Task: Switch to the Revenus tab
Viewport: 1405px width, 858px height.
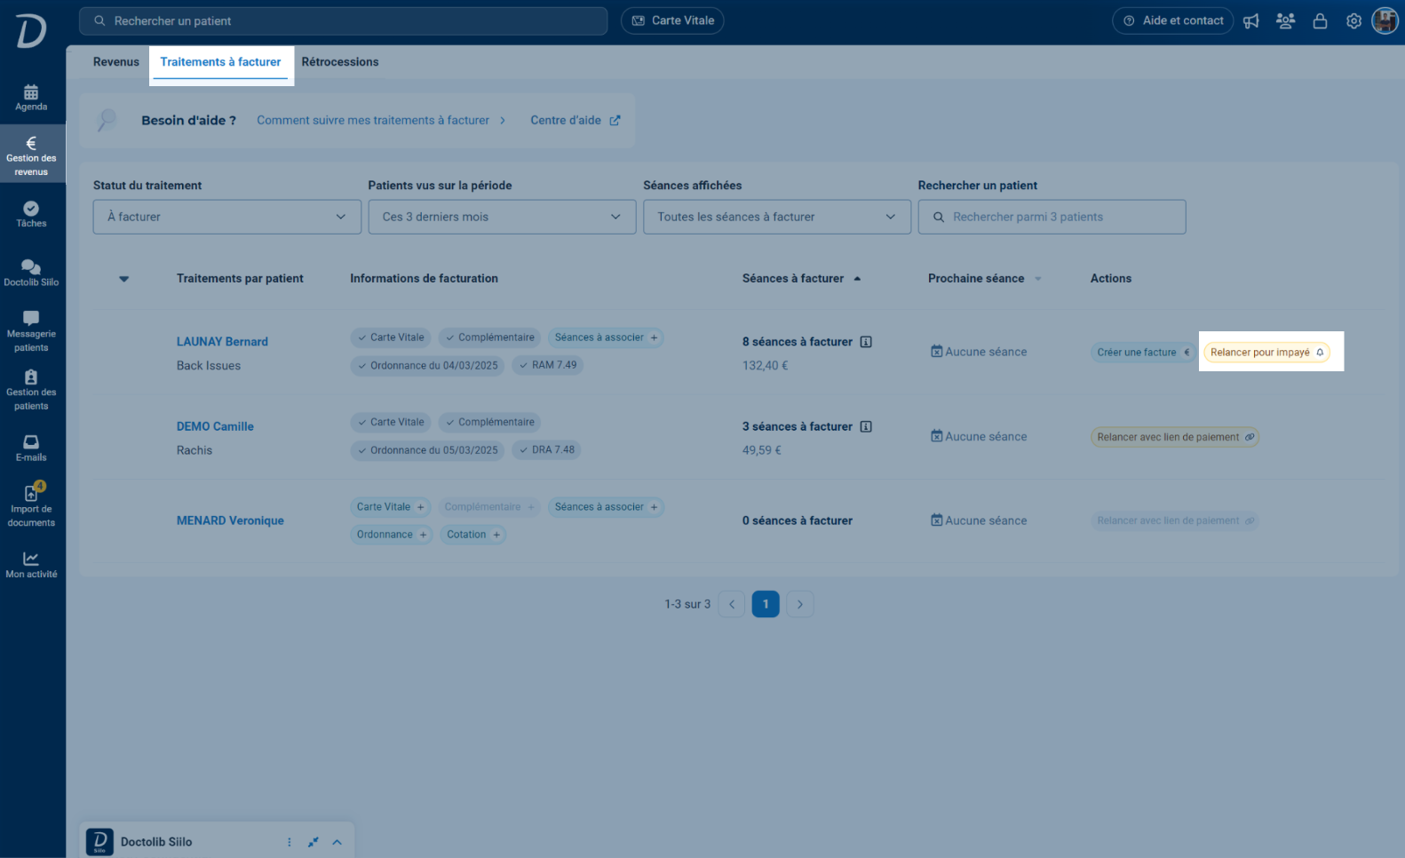Action: (x=116, y=62)
